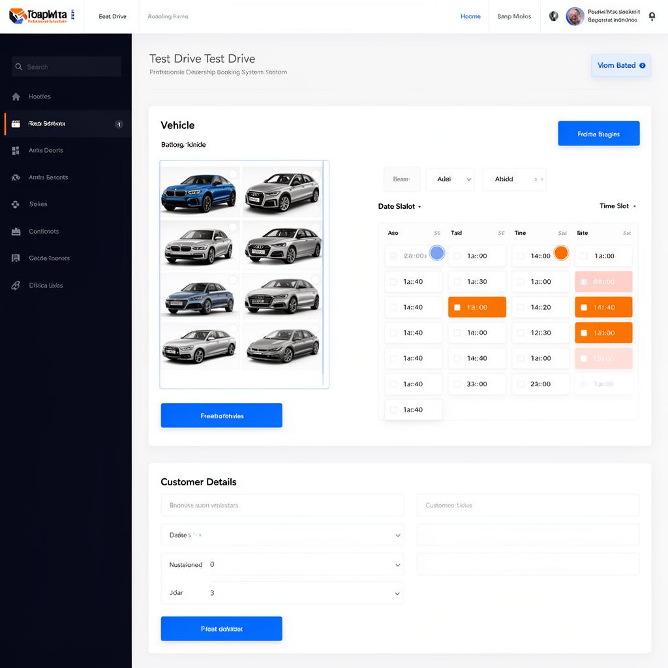This screenshot has width=668, height=668.
Task: Click the Test Drive calendar sidebar icon
Action: pos(16,124)
